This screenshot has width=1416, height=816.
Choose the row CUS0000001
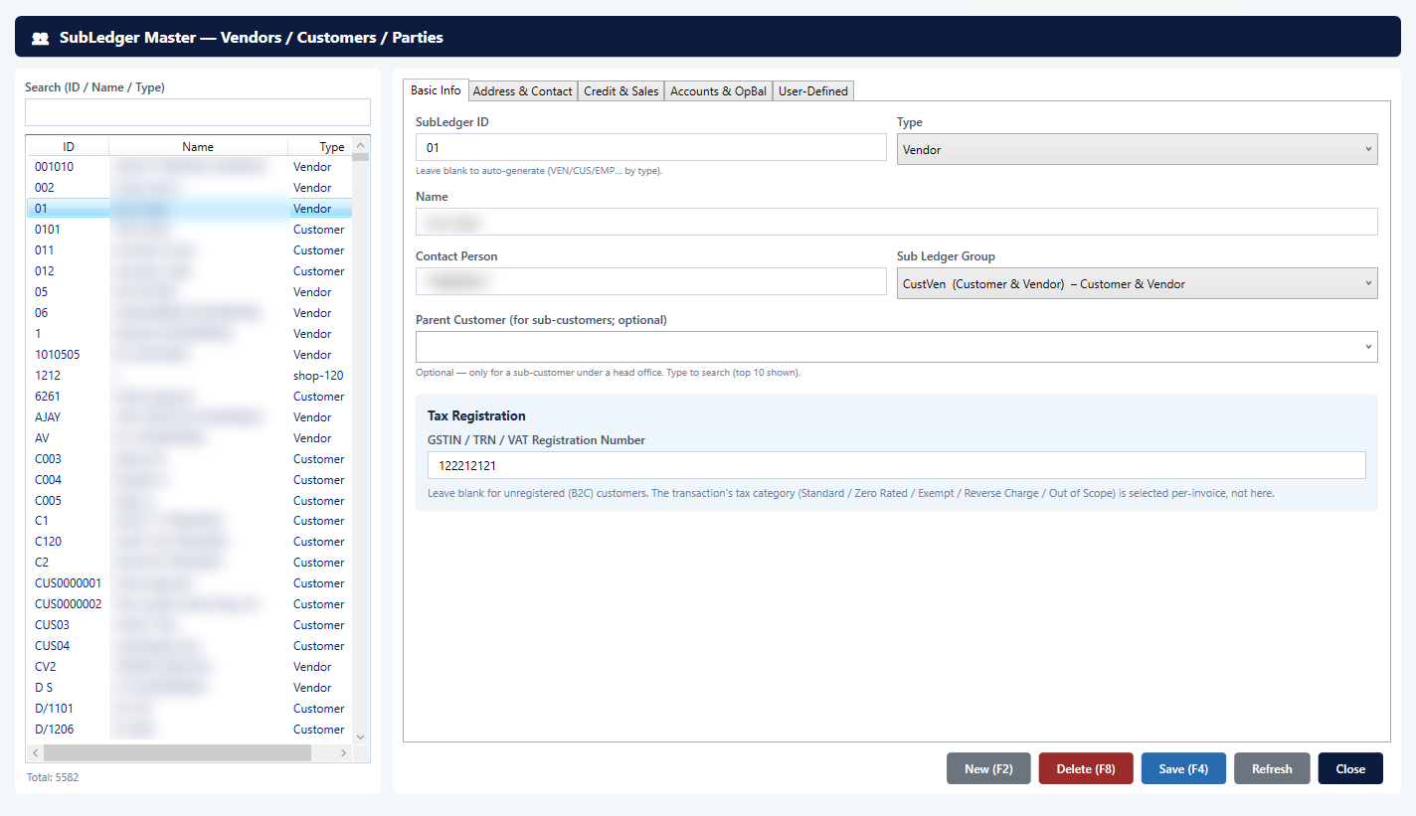coord(189,583)
